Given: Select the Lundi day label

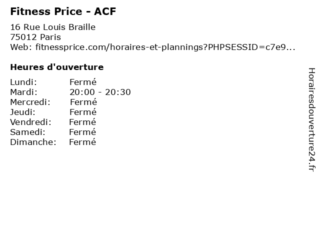Looking at the screenshot, I should click(x=23, y=82).
